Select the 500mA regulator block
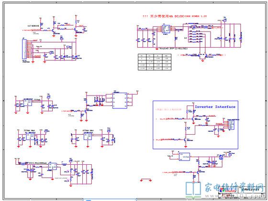 pyautogui.click(x=28, y=103)
